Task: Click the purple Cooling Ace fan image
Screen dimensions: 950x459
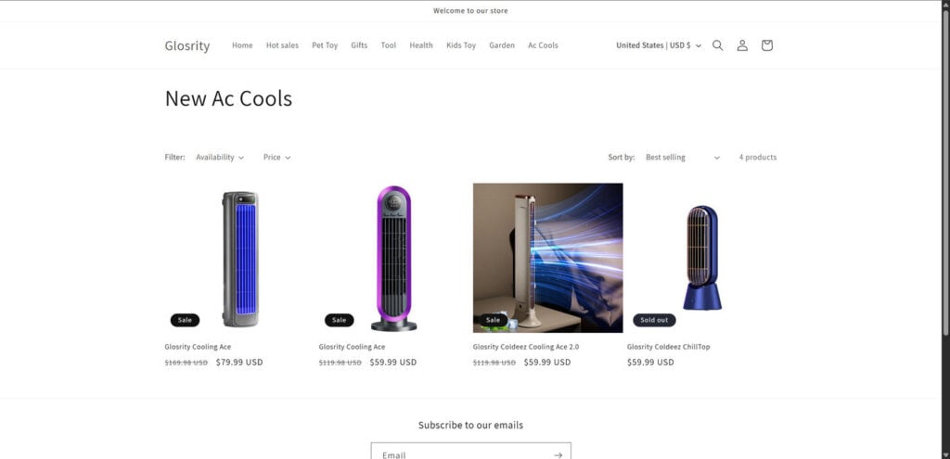Action: (393, 258)
